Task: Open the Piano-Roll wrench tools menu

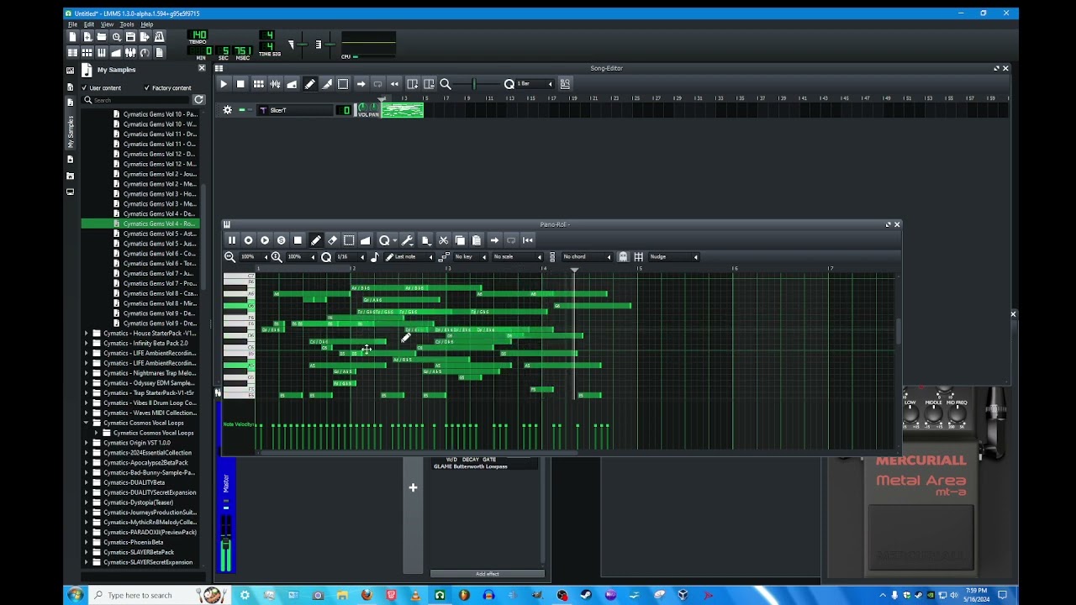Action: (x=408, y=240)
